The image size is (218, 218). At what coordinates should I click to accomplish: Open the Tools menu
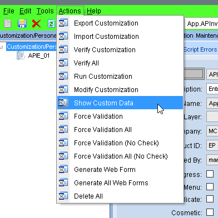pos(45,11)
